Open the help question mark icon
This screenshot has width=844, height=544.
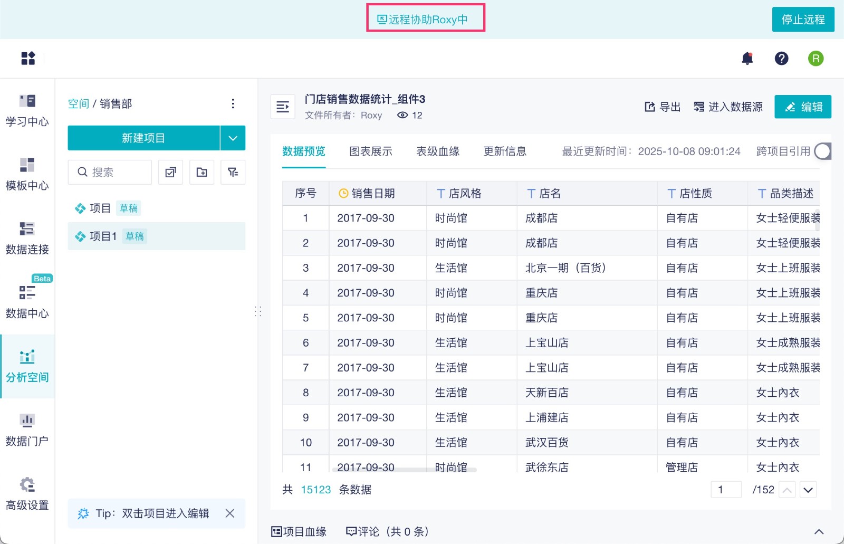pos(781,59)
